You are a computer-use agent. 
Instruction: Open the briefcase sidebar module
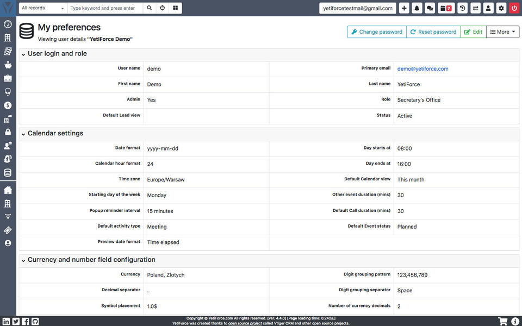(x=8, y=78)
